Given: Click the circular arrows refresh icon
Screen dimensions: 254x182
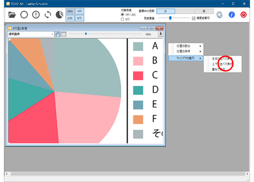Looking at the screenshot, I should coord(48,15).
